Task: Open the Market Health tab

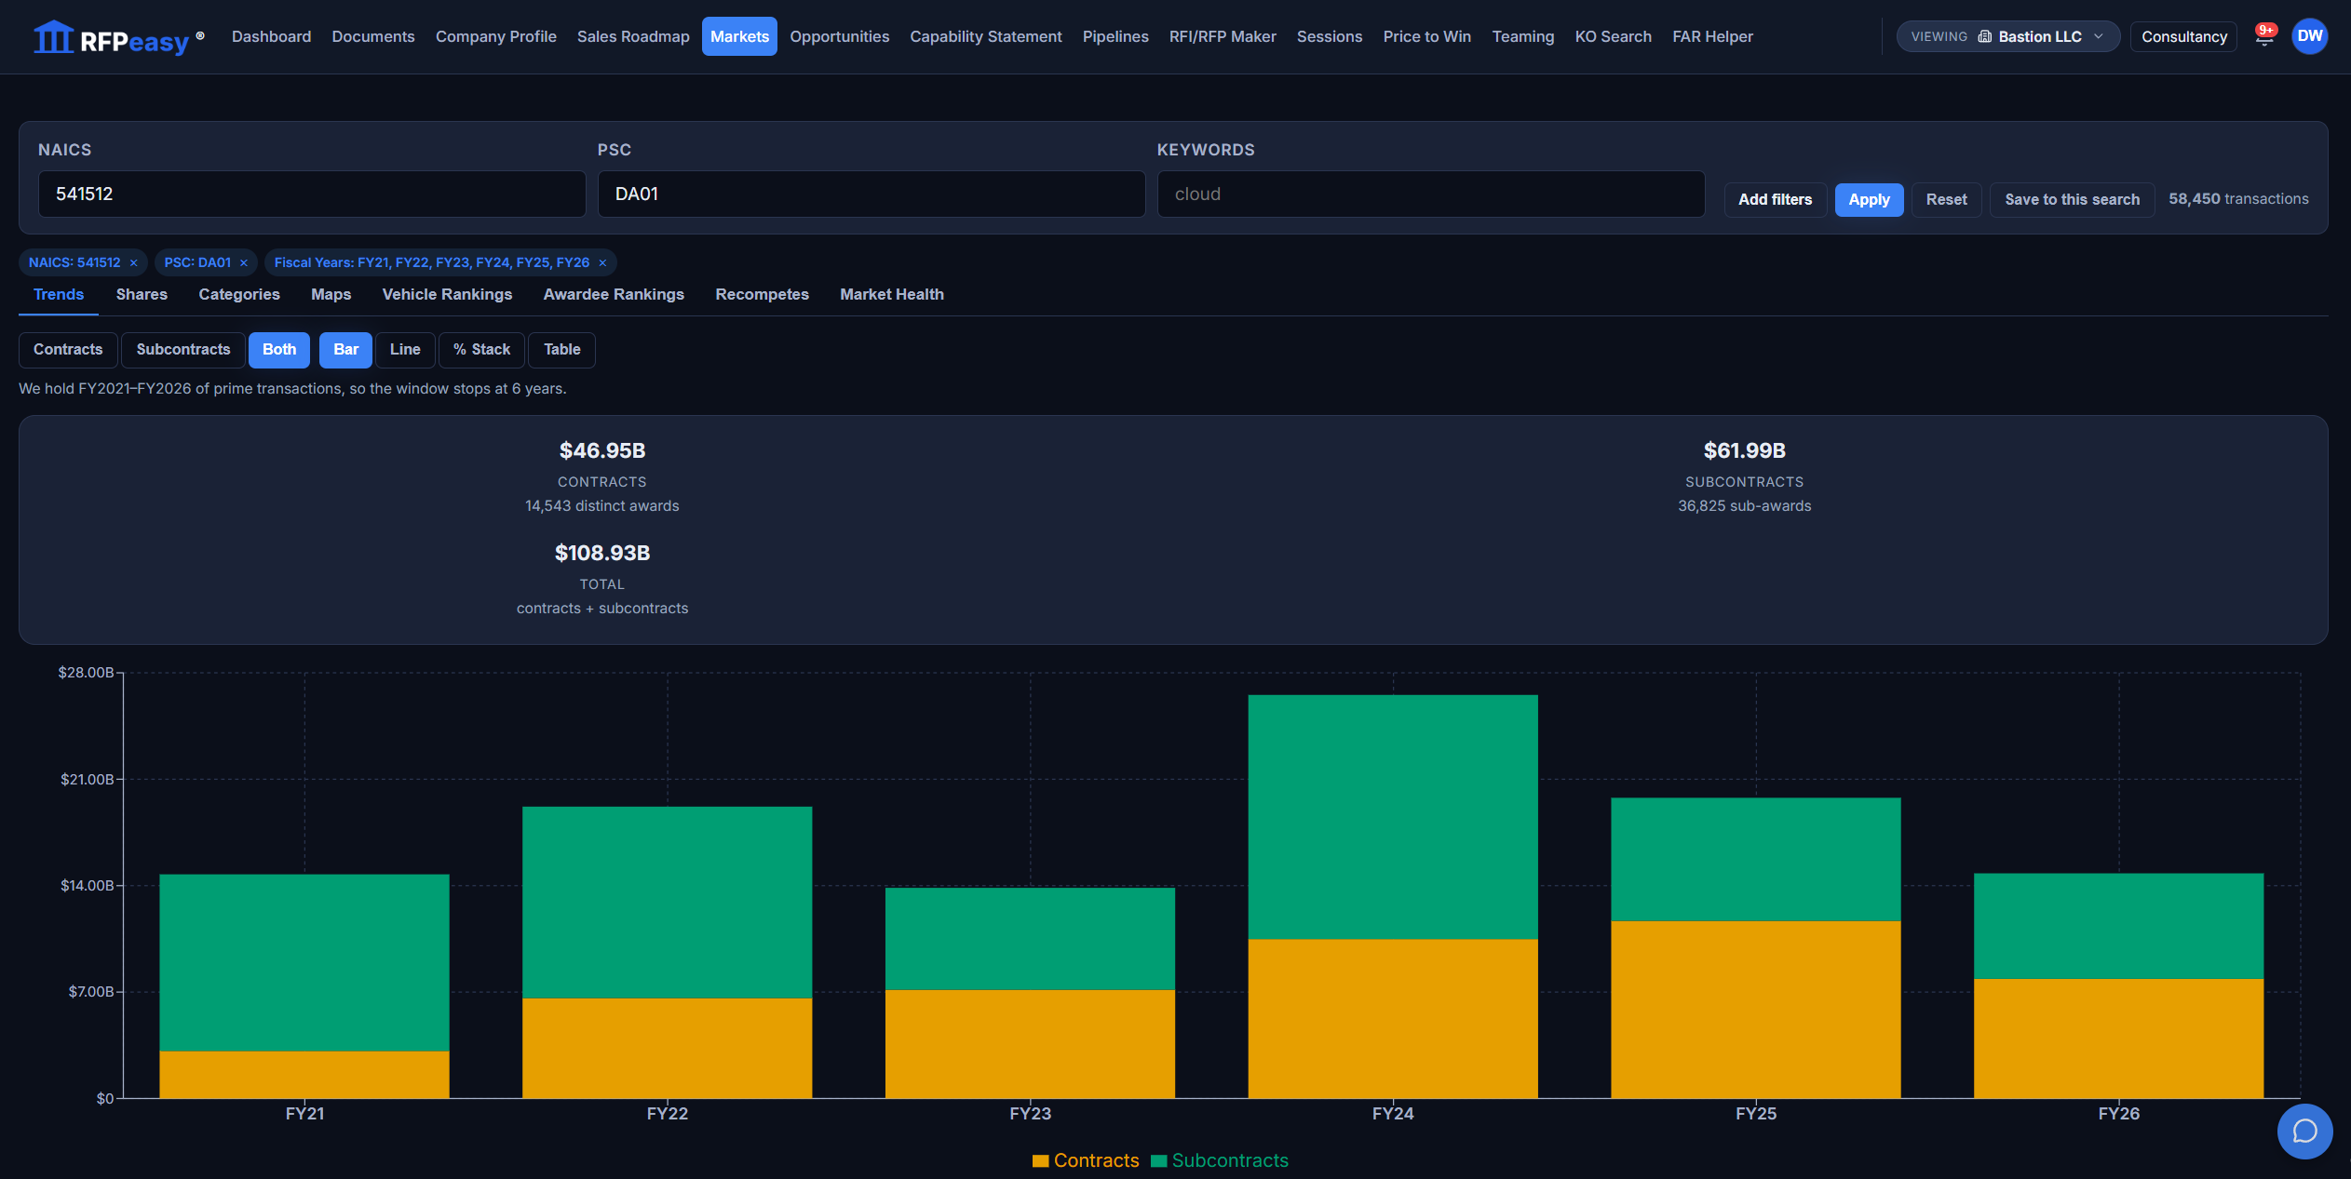Action: 892,294
